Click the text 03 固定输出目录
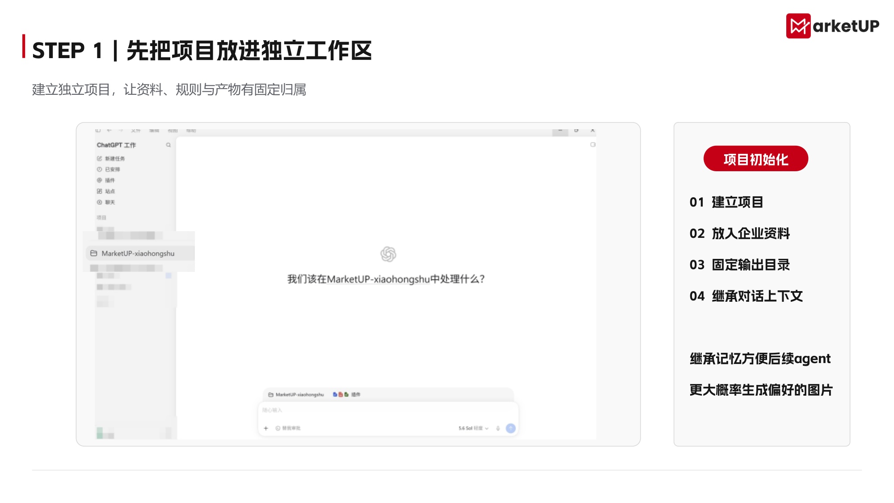This screenshot has width=894, height=503. pyautogui.click(x=740, y=265)
